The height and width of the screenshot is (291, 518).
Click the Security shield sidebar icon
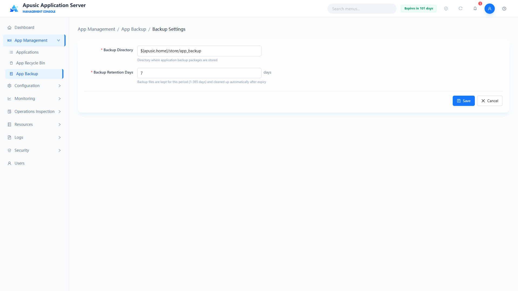click(x=9, y=150)
